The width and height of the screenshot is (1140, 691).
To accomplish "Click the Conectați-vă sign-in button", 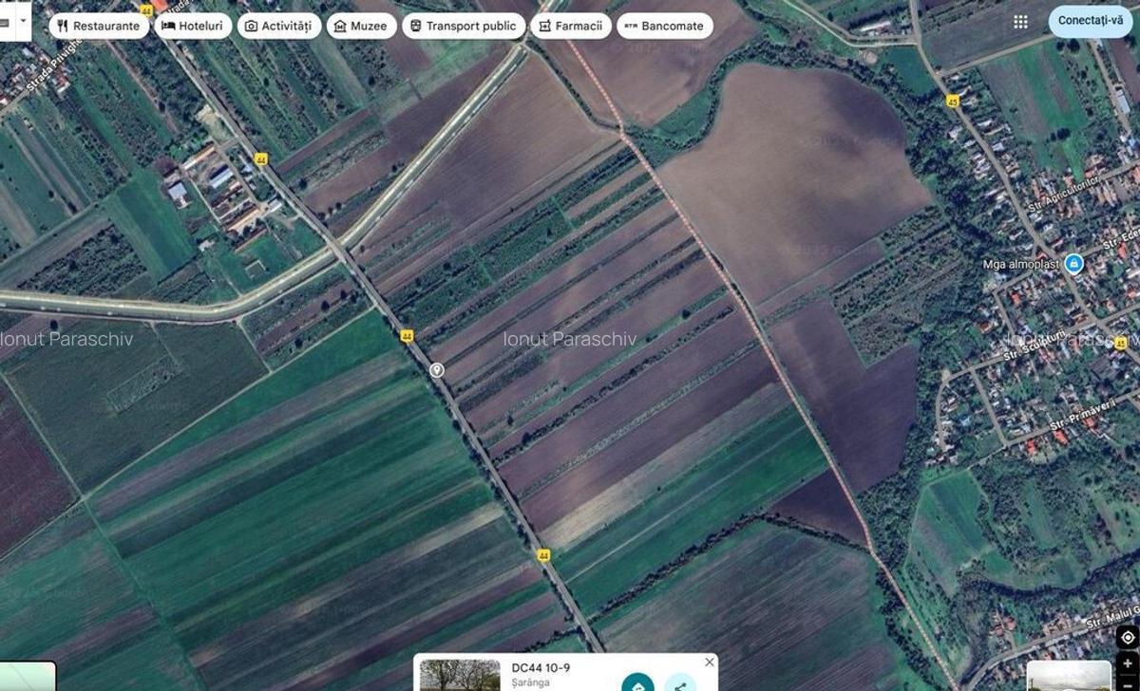I will point(1090,21).
